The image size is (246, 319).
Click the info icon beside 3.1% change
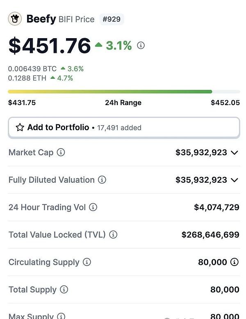tap(141, 46)
